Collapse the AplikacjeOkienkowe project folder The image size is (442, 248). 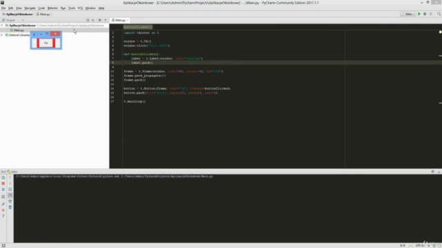[2, 25]
